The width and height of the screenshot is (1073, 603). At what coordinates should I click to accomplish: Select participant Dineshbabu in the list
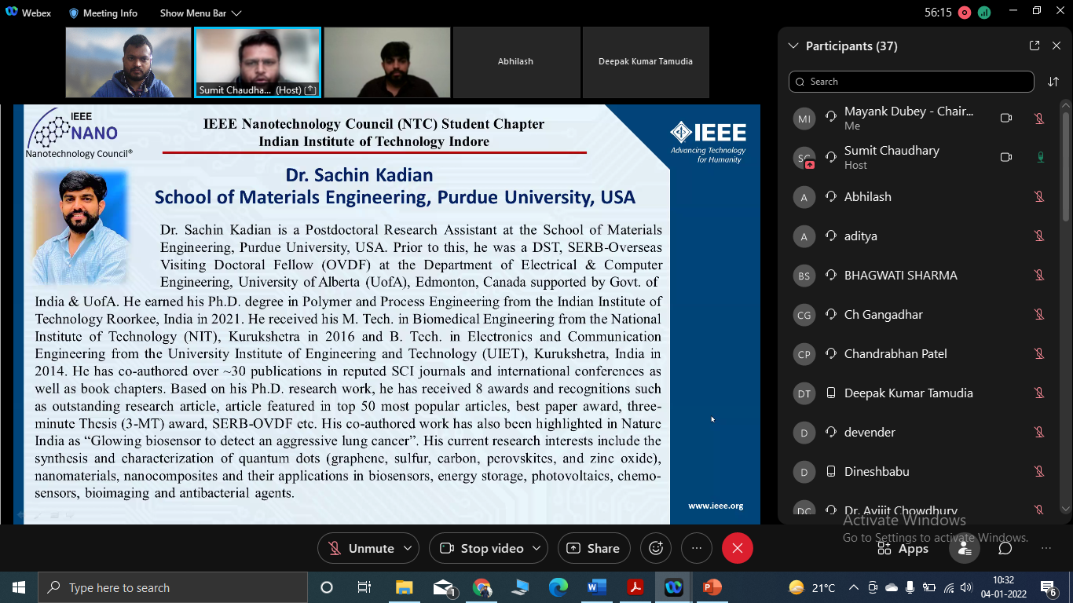point(921,471)
